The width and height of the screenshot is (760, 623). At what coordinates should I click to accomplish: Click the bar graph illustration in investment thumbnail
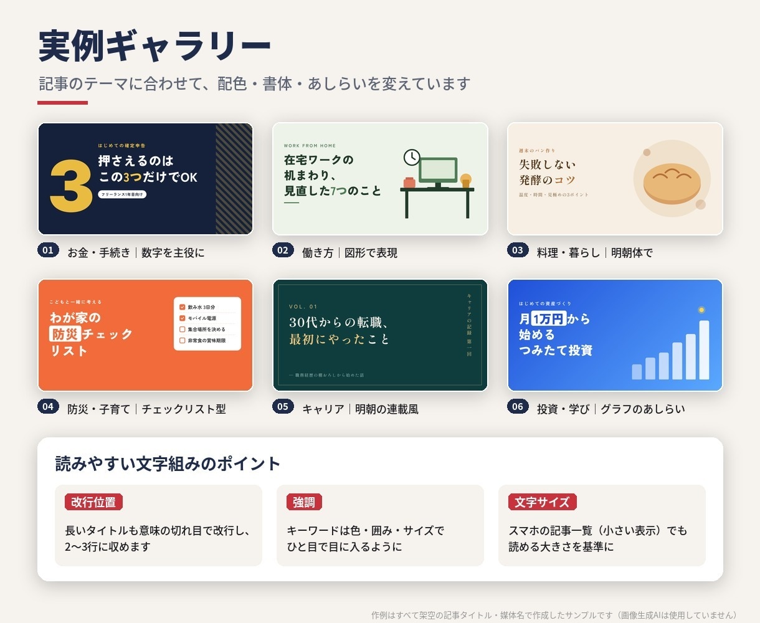point(670,350)
